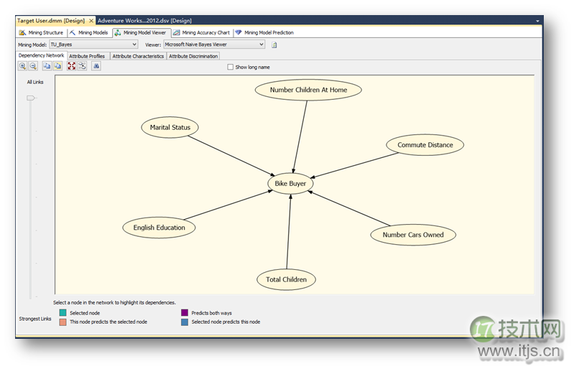Click the Find Node binoculars icon
574x369 pixels.
click(96, 66)
